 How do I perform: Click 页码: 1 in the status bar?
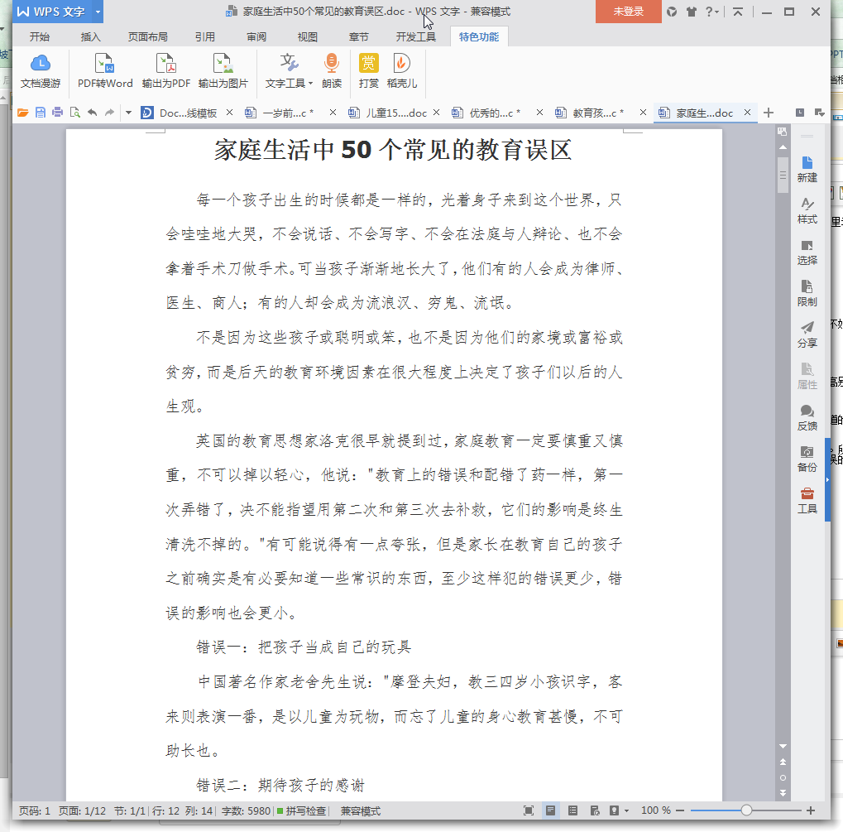pyautogui.click(x=35, y=811)
